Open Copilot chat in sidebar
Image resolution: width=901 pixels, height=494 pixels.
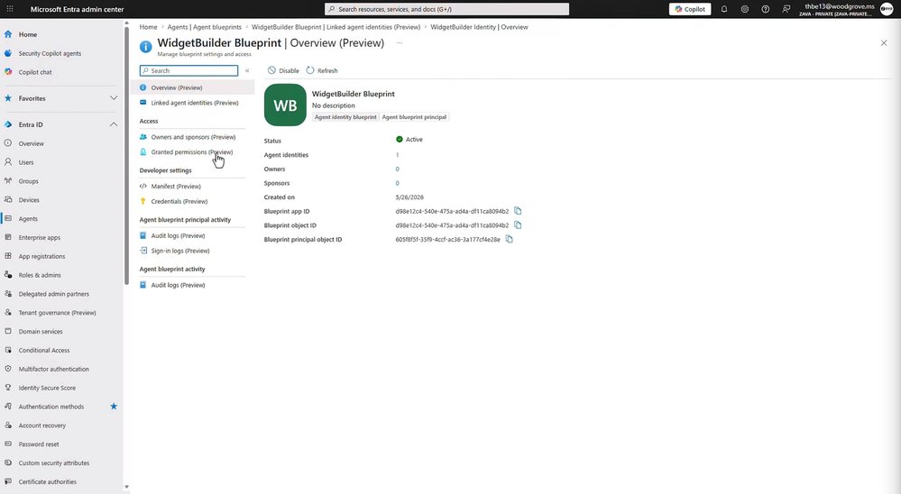point(35,72)
